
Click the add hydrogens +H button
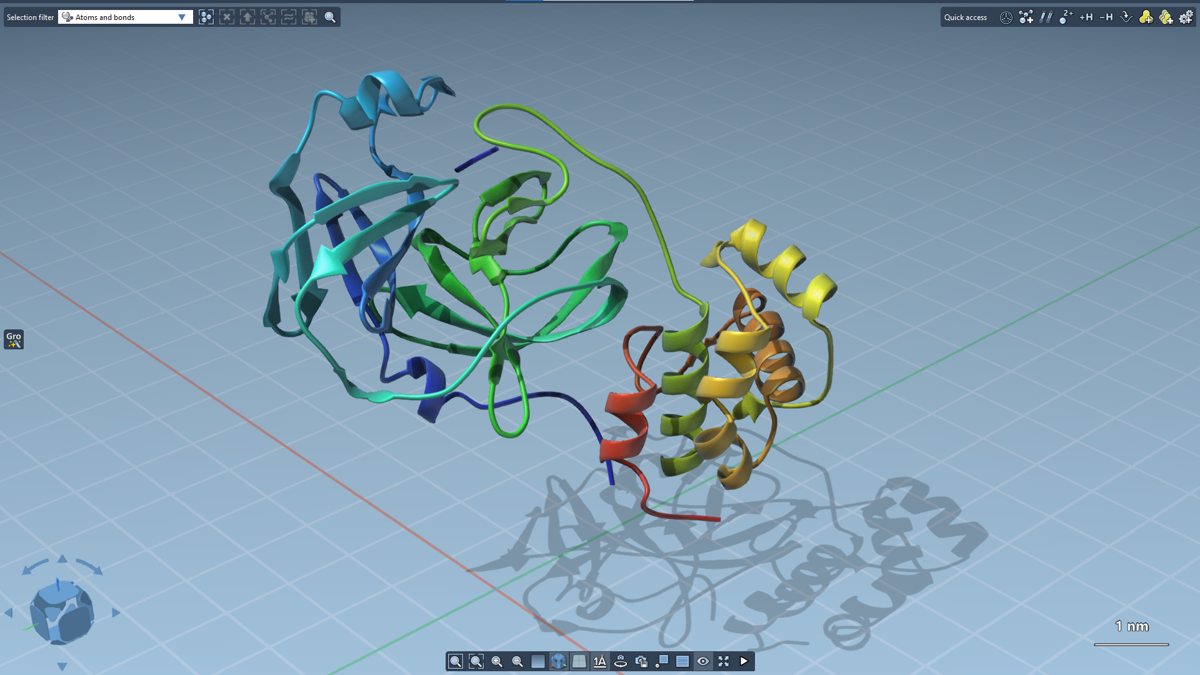1086,17
